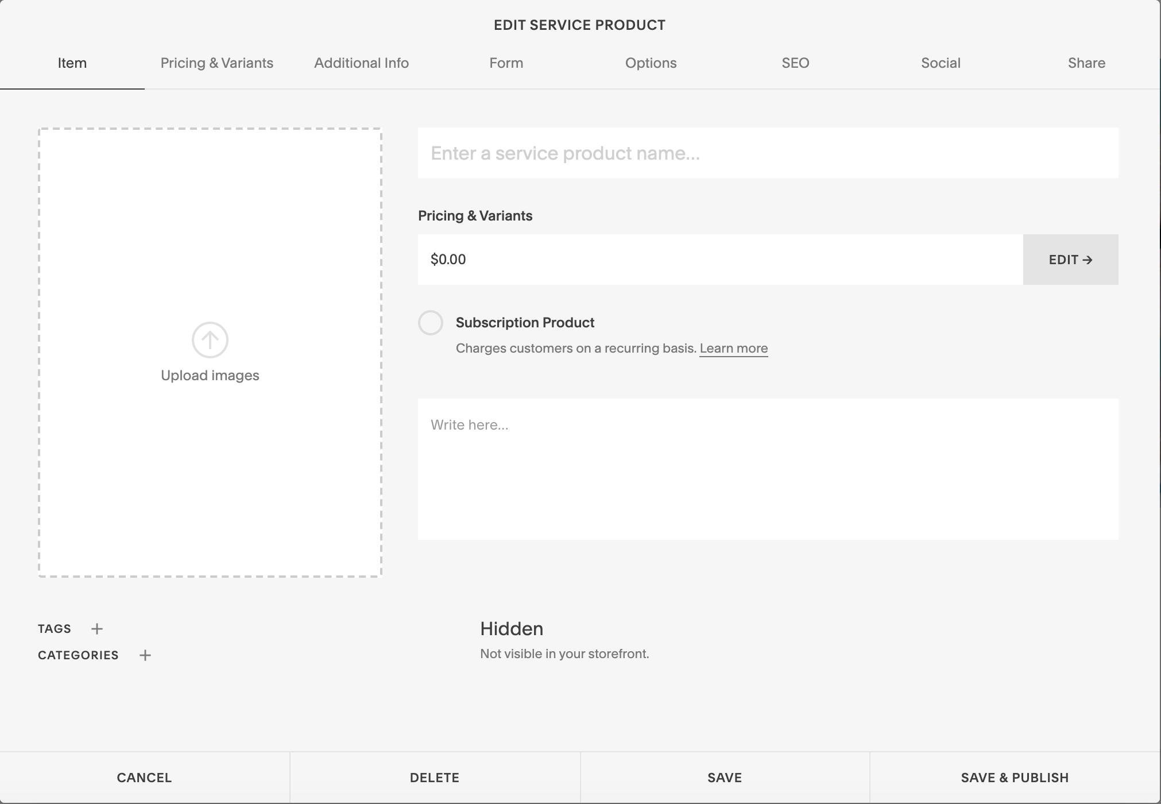Add a category with plus icon

145,655
